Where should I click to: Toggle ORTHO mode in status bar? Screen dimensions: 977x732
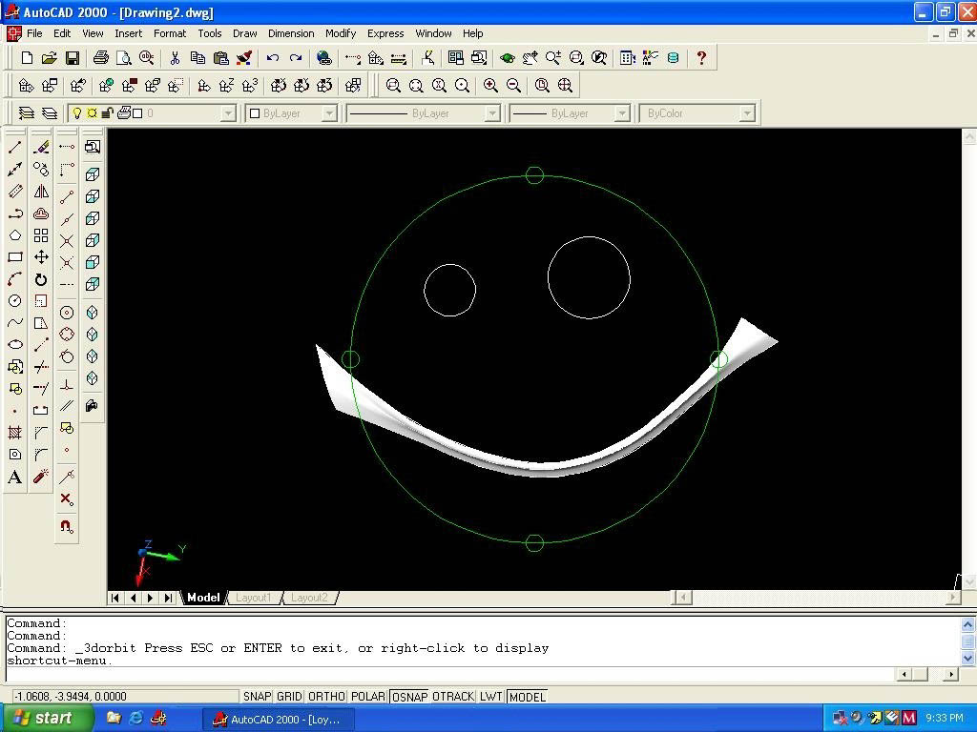pyautogui.click(x=326, y=697)
